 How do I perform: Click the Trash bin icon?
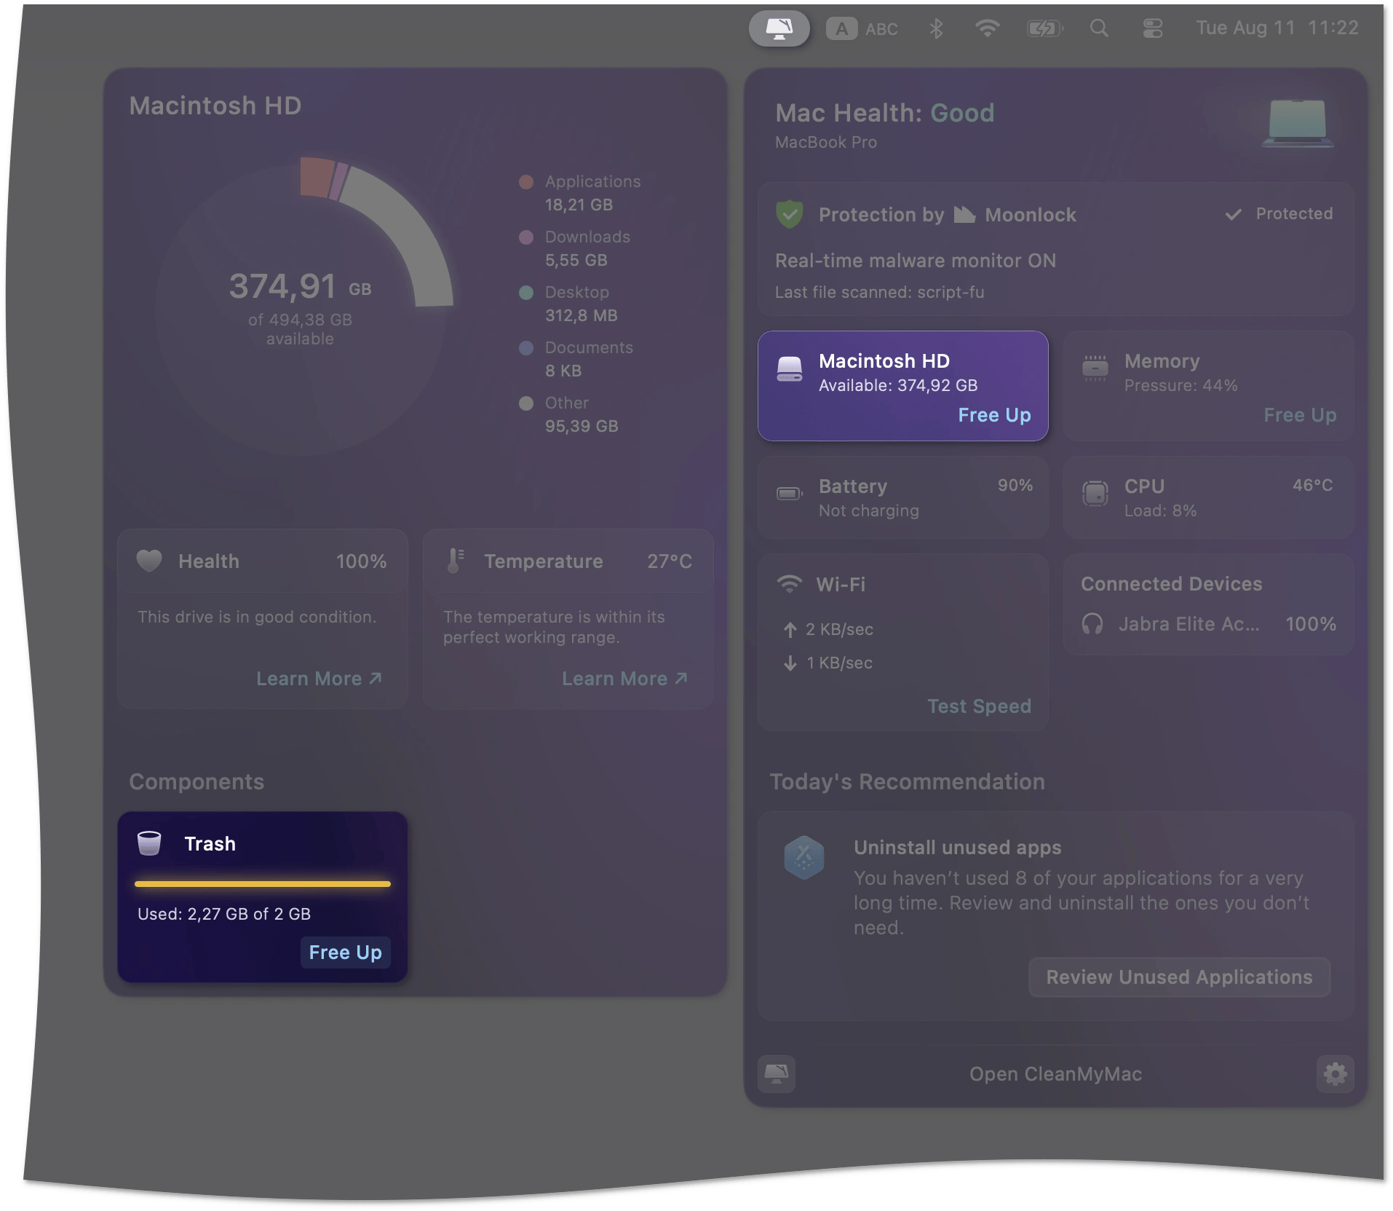click(x=149, y=843)
